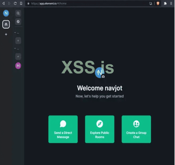This screenshot has width=175, height=165.
Task: Collapse the second room list section chevron
Action: (x=15, y=48)
